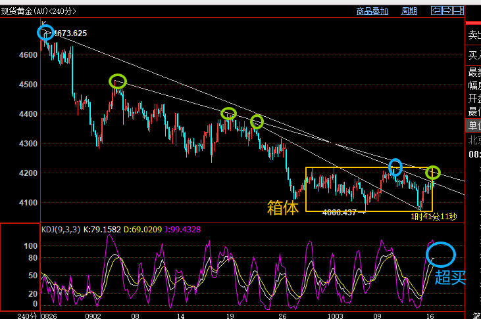Click the 4008.437 low price label
The height and width of the screenshot is (319, 481).
click(340, 213)
